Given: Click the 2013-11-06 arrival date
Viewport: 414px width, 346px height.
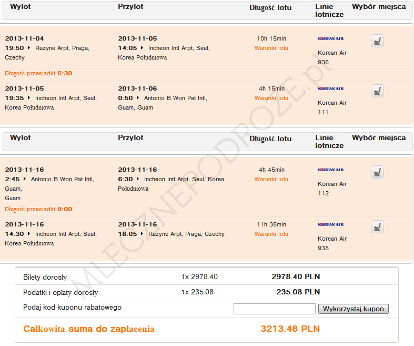Looking at the screenshot, I should [x=137, y=88].
